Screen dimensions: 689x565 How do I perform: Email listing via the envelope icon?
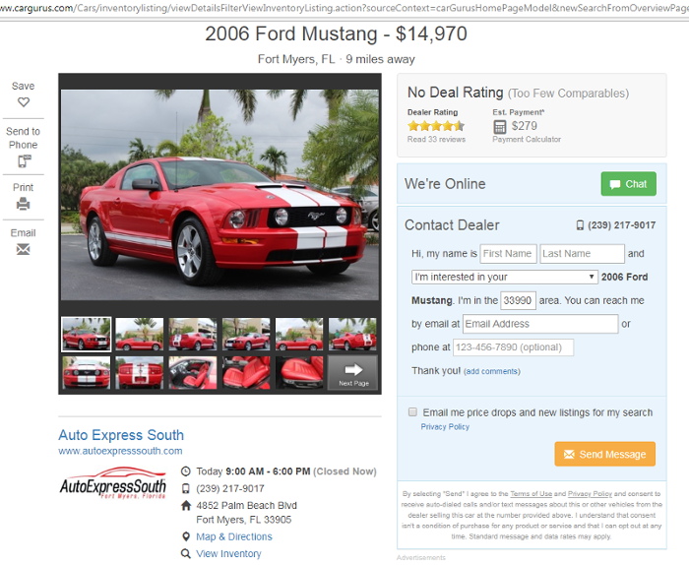point(24,250)
